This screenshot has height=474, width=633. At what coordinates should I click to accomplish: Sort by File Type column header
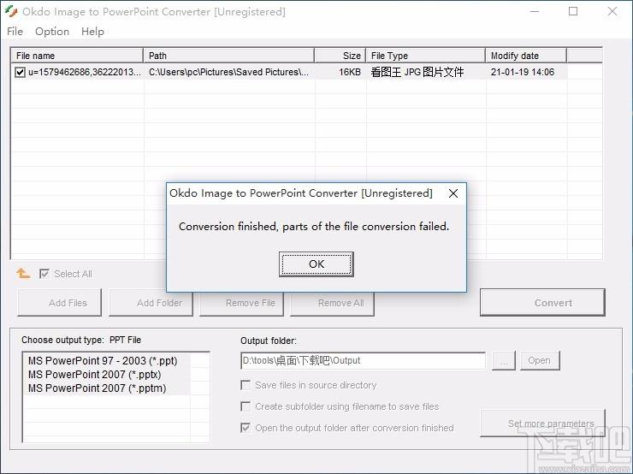coord(425,56)
